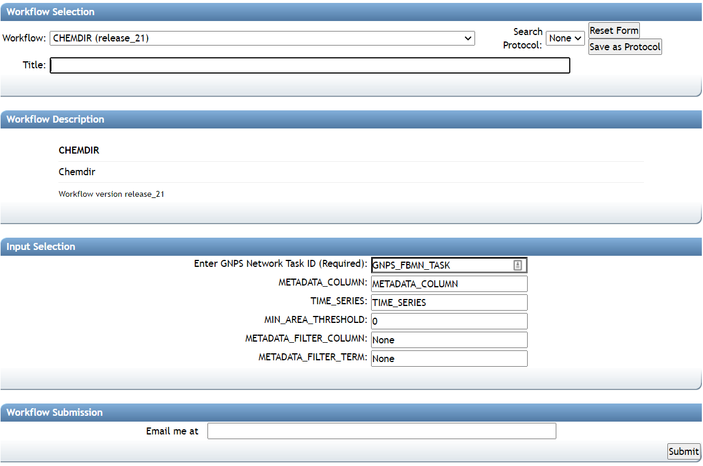Click the 'METADATA_COLUMN:' label

coord(323,283)
